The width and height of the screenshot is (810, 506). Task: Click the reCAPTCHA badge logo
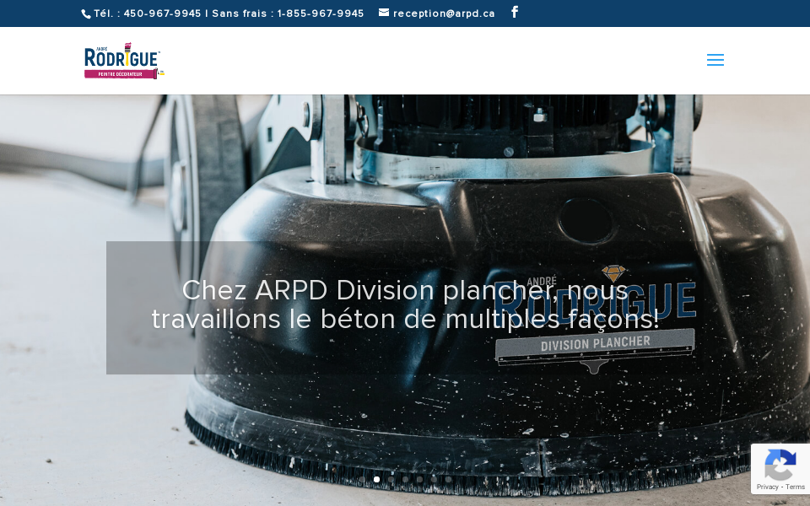pyautogui.click(x=780, y=464)
